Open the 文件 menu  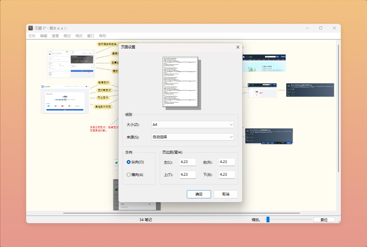click(31, 35)
